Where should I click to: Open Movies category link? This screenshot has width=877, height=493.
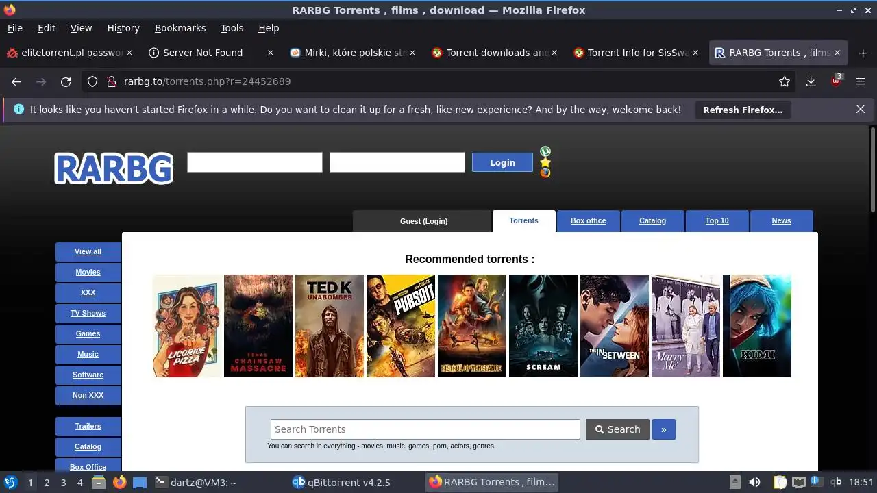(x=88, y=272)
